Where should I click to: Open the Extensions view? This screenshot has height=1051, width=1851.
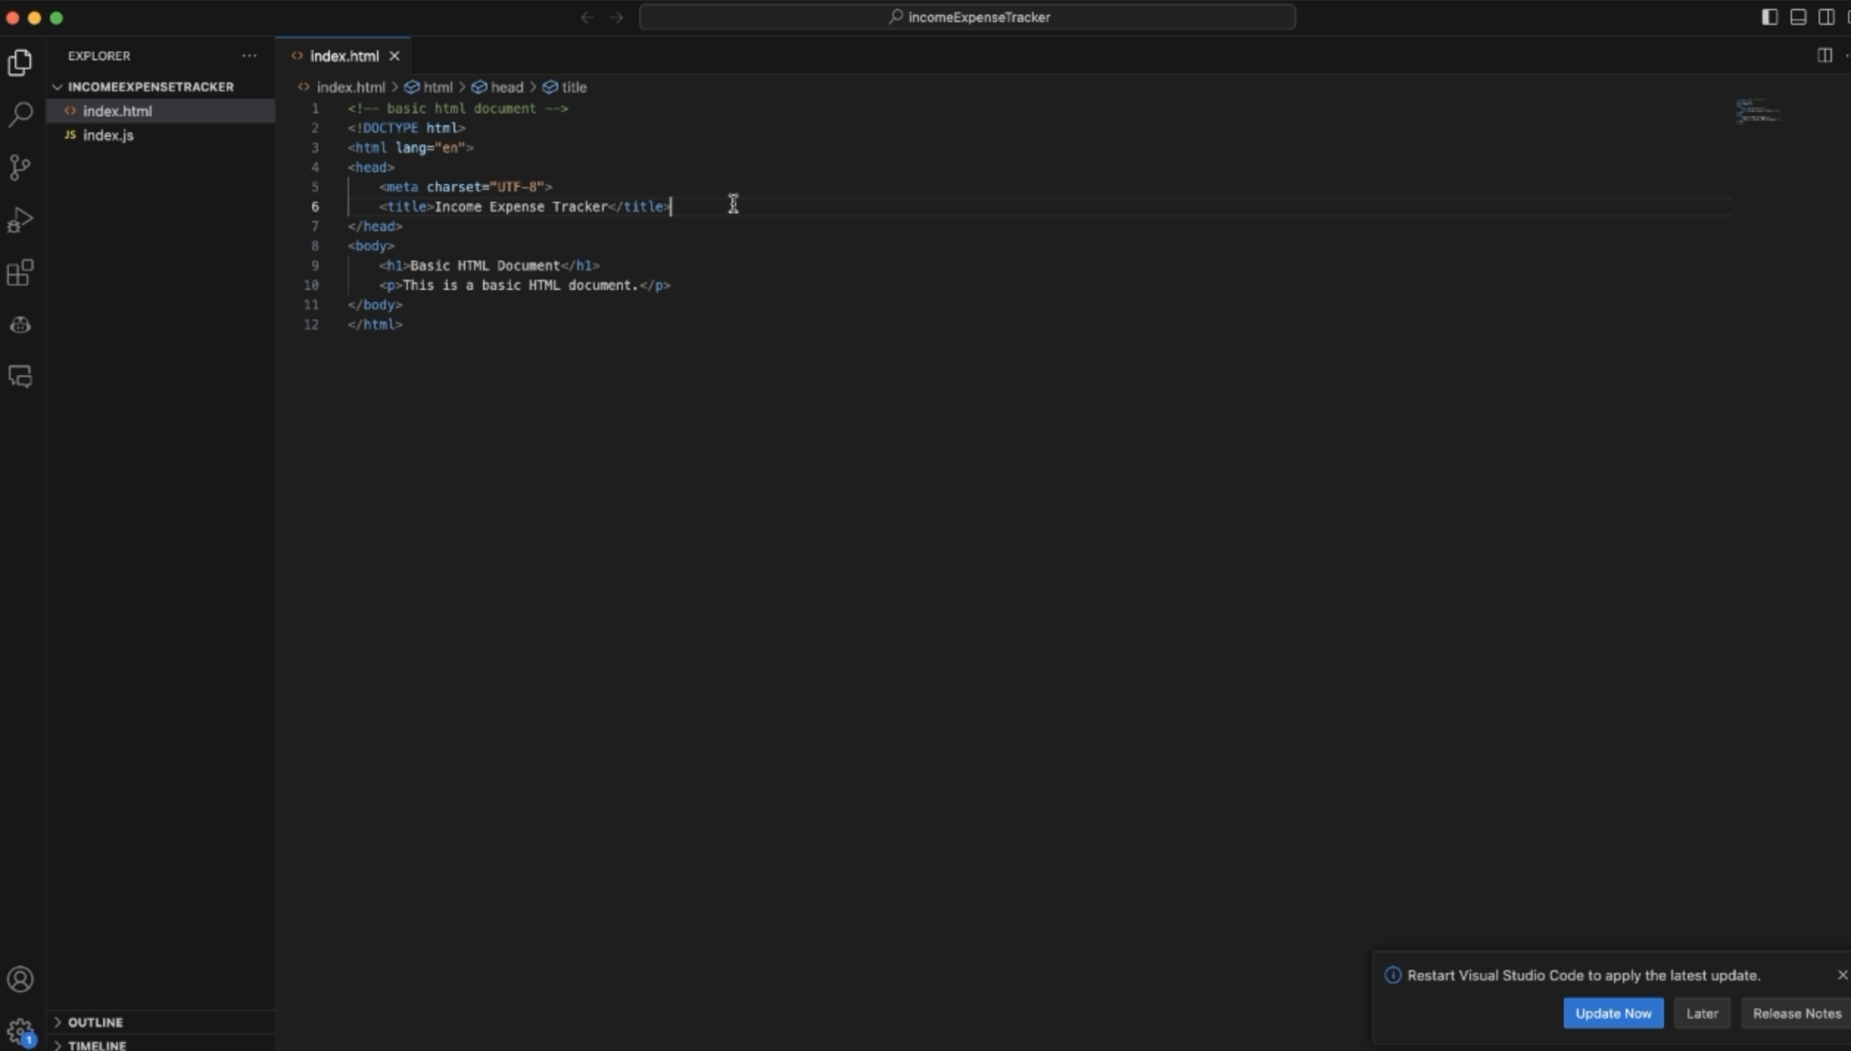(21, 272)
